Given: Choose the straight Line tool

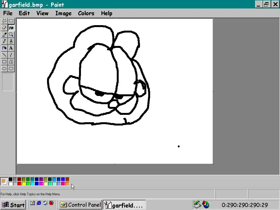Looking at the screenshot, I should (x=4, y=55).
